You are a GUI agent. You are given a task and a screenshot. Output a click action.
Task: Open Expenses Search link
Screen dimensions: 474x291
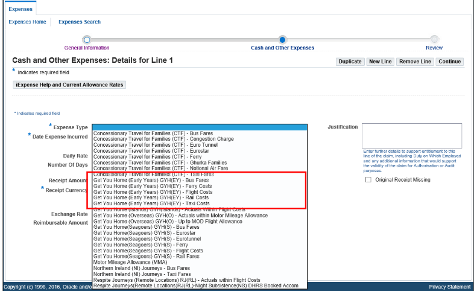point(79,22)
